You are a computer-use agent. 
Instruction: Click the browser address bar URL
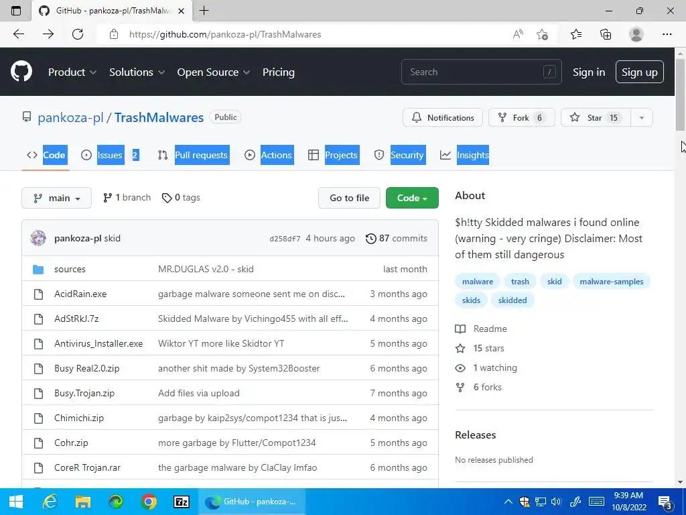[225, 35]
